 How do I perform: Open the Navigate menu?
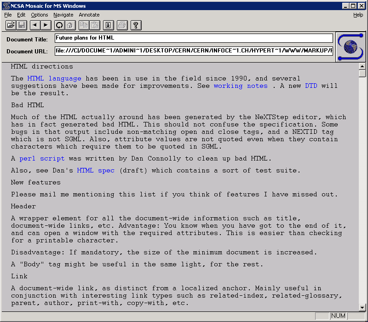(x=63, y=15)
